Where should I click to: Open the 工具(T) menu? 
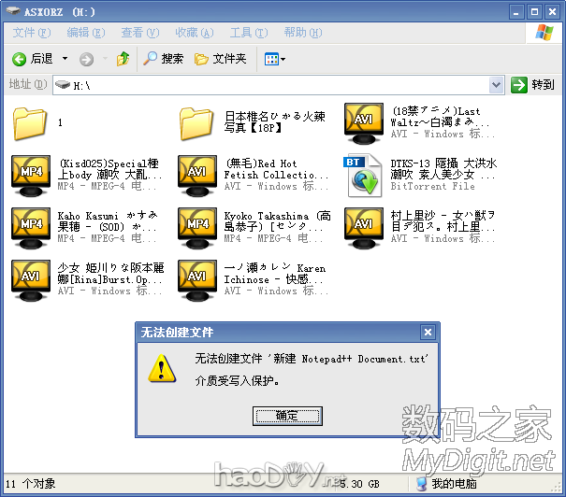click(x=248, y=33)
